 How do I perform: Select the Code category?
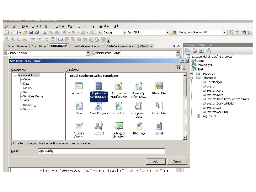(27, 79)
